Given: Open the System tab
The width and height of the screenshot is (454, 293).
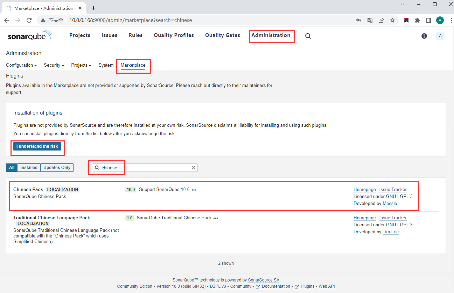Looking at the screenshot, I should coord(106,65).
